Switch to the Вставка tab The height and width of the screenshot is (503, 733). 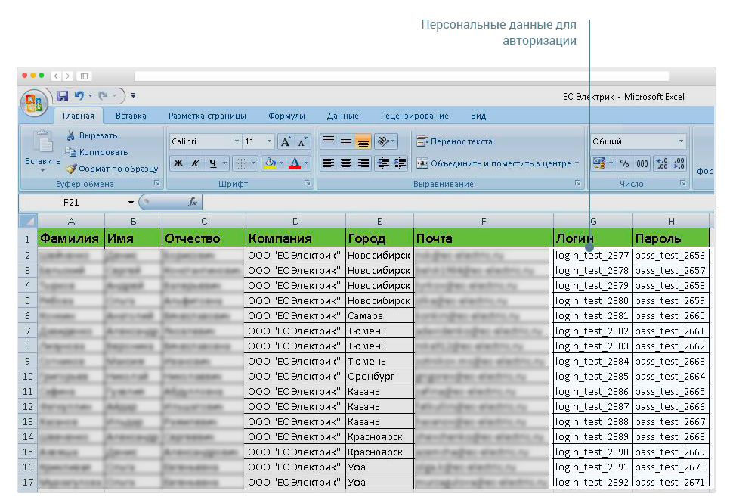tap(131, 116)
